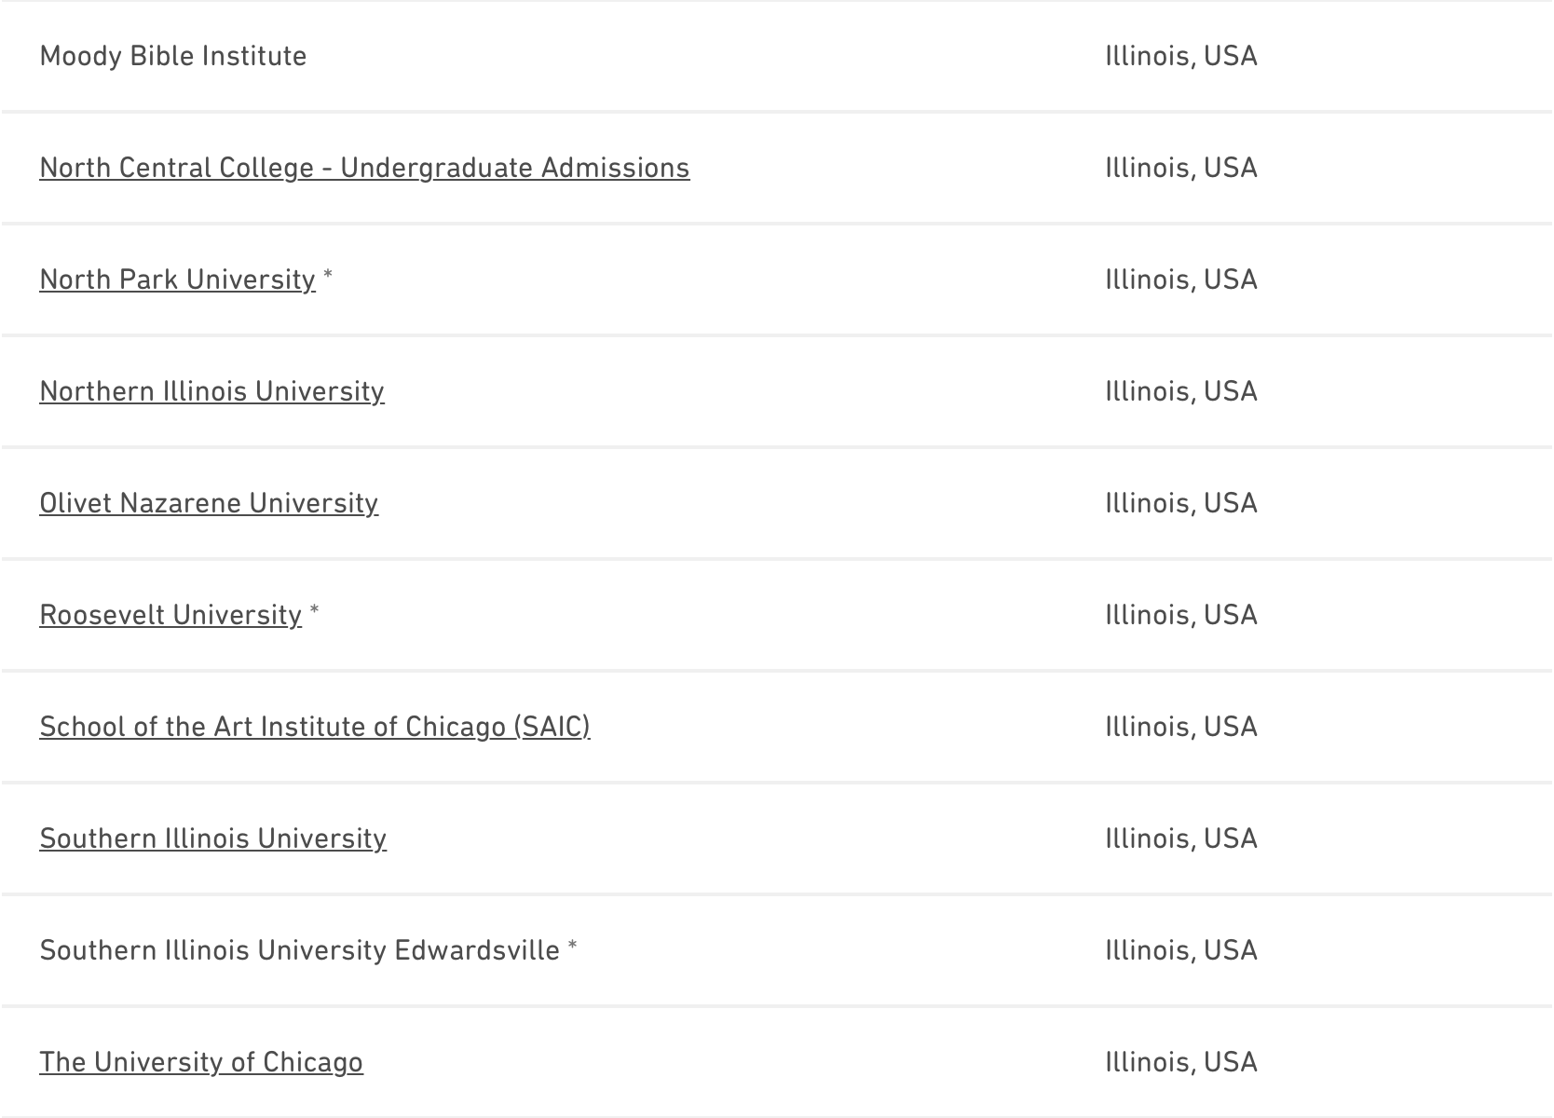Screen dimensions: 1554x1118
Task: Select the Moody Bible Institute text
Action: [173, 56]
